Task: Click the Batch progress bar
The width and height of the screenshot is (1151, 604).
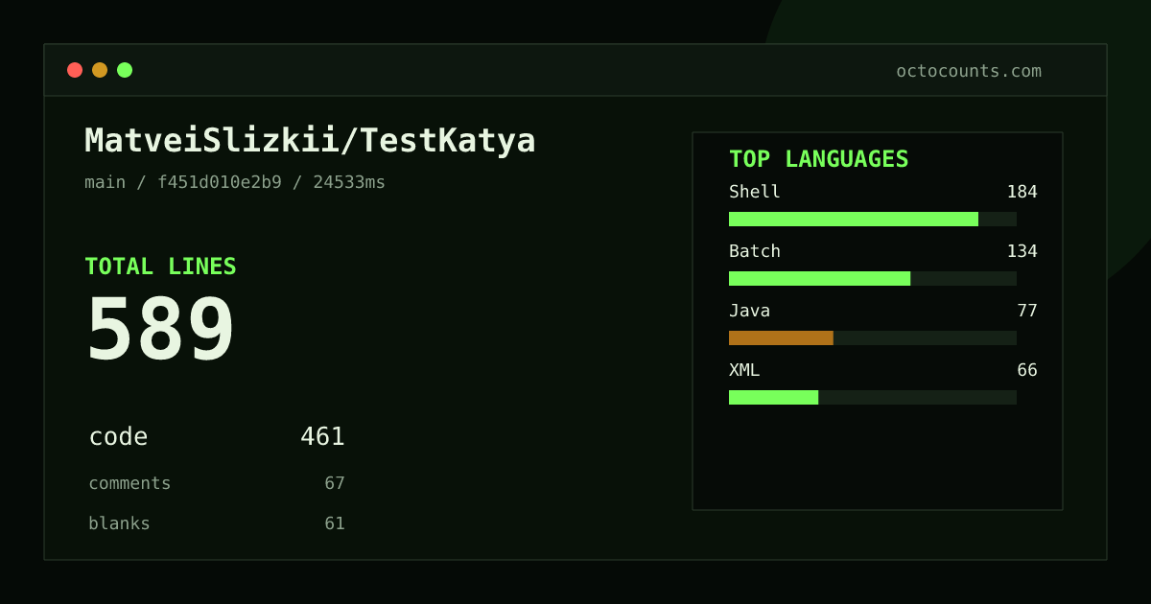Action: click(873, 278)
